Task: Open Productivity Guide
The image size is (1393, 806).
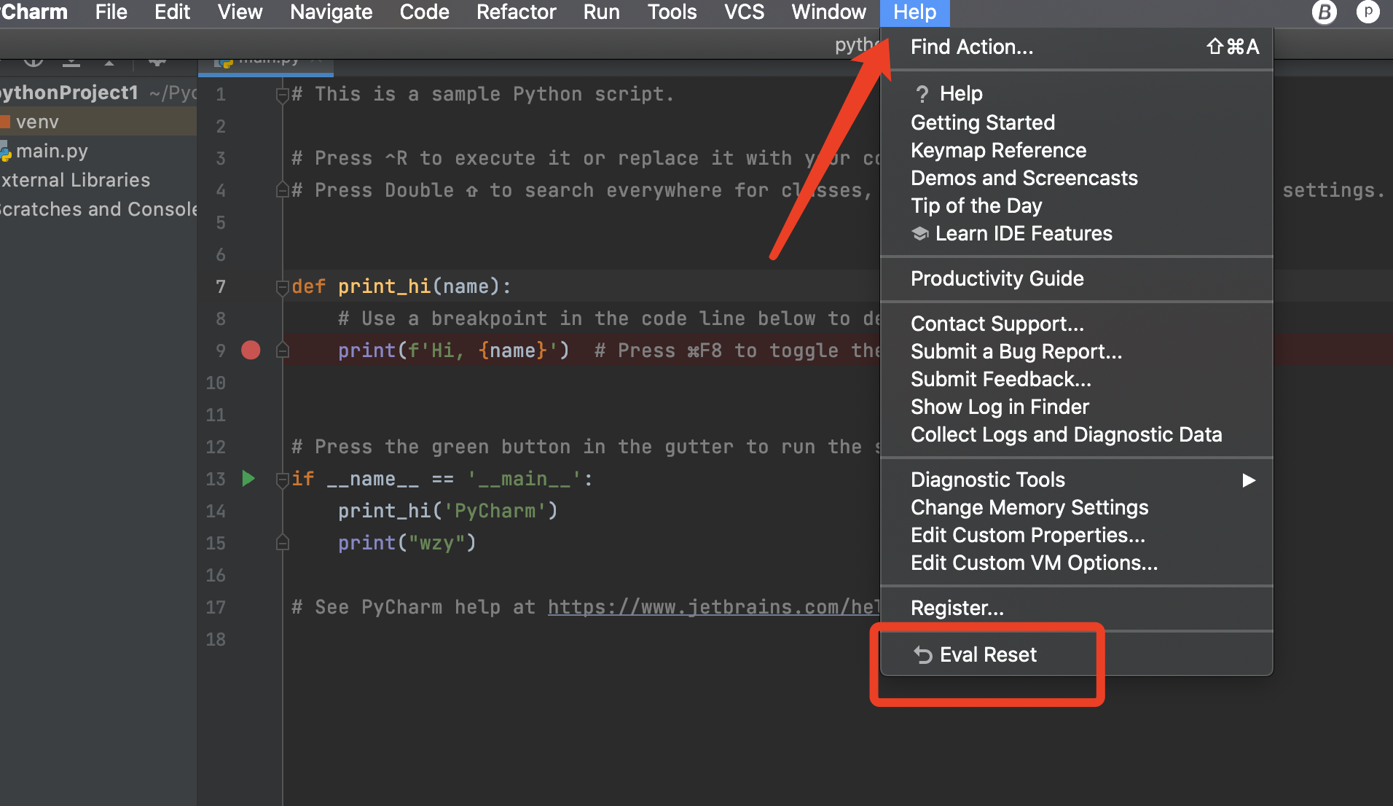Action: click(1076, 278)
